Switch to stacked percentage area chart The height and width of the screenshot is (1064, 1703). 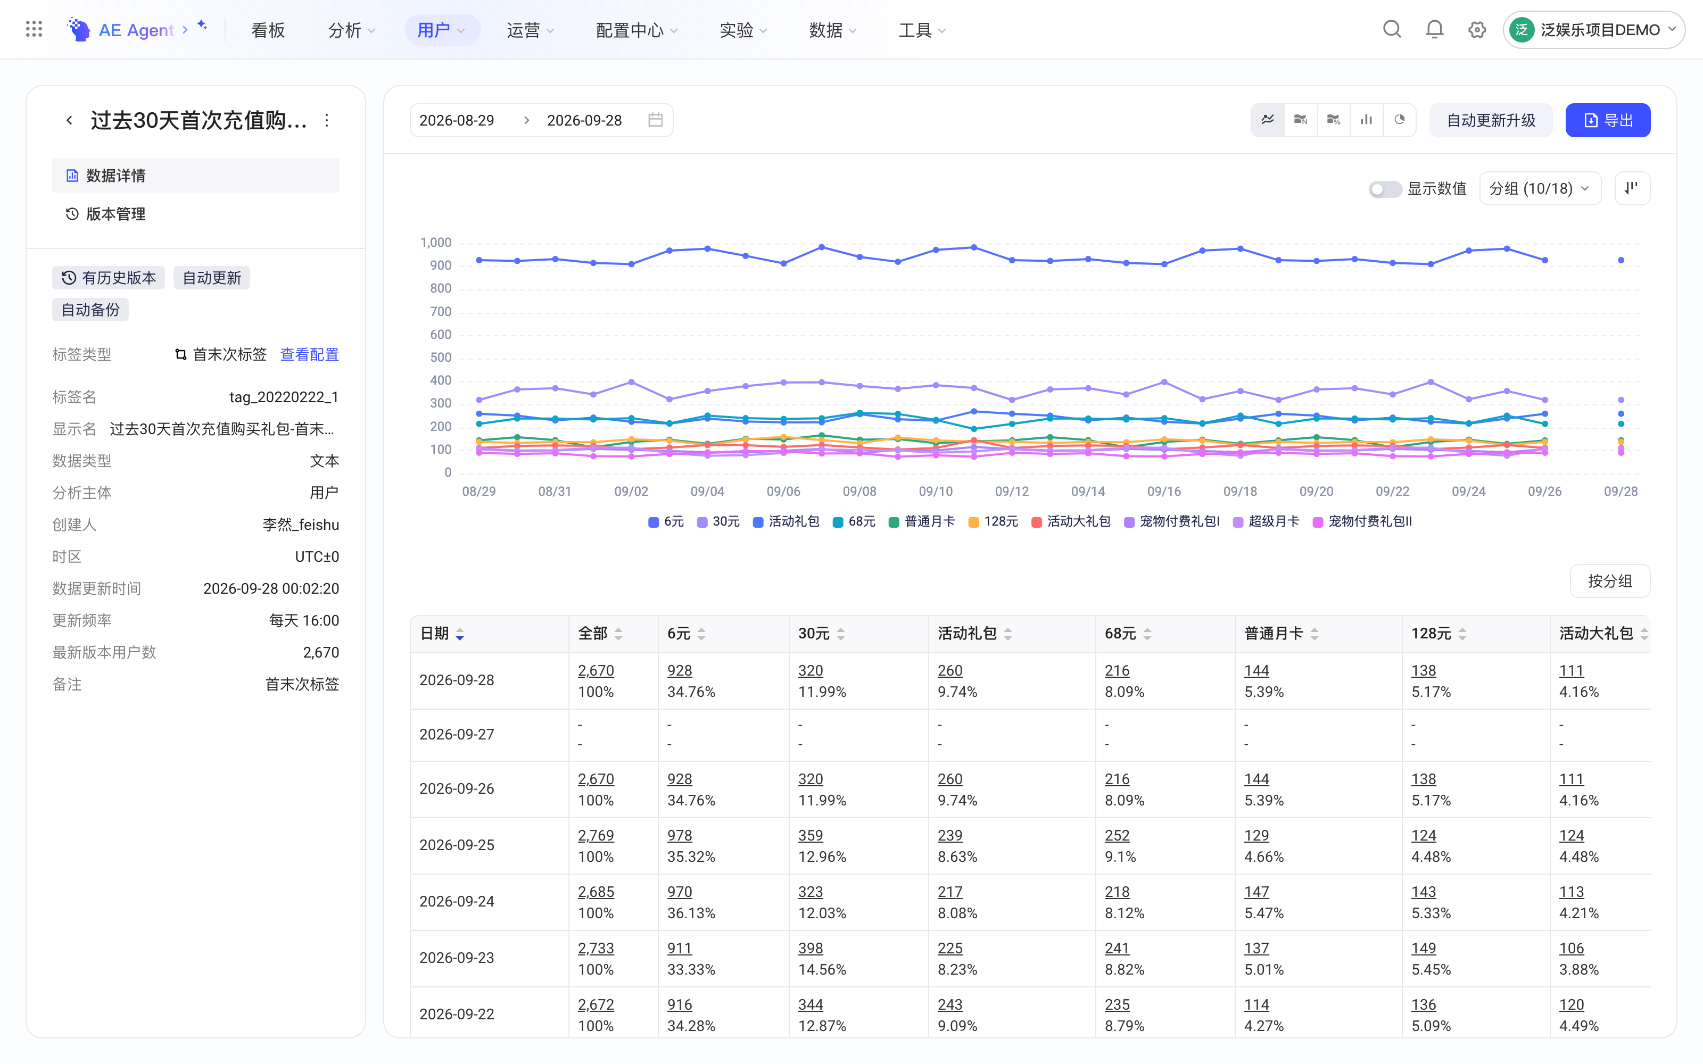1334,120
